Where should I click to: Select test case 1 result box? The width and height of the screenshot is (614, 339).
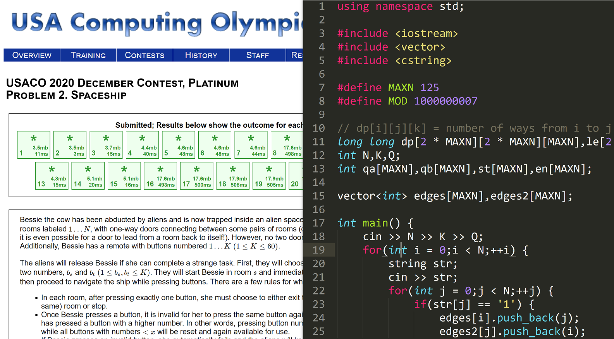tap(34, 145)
